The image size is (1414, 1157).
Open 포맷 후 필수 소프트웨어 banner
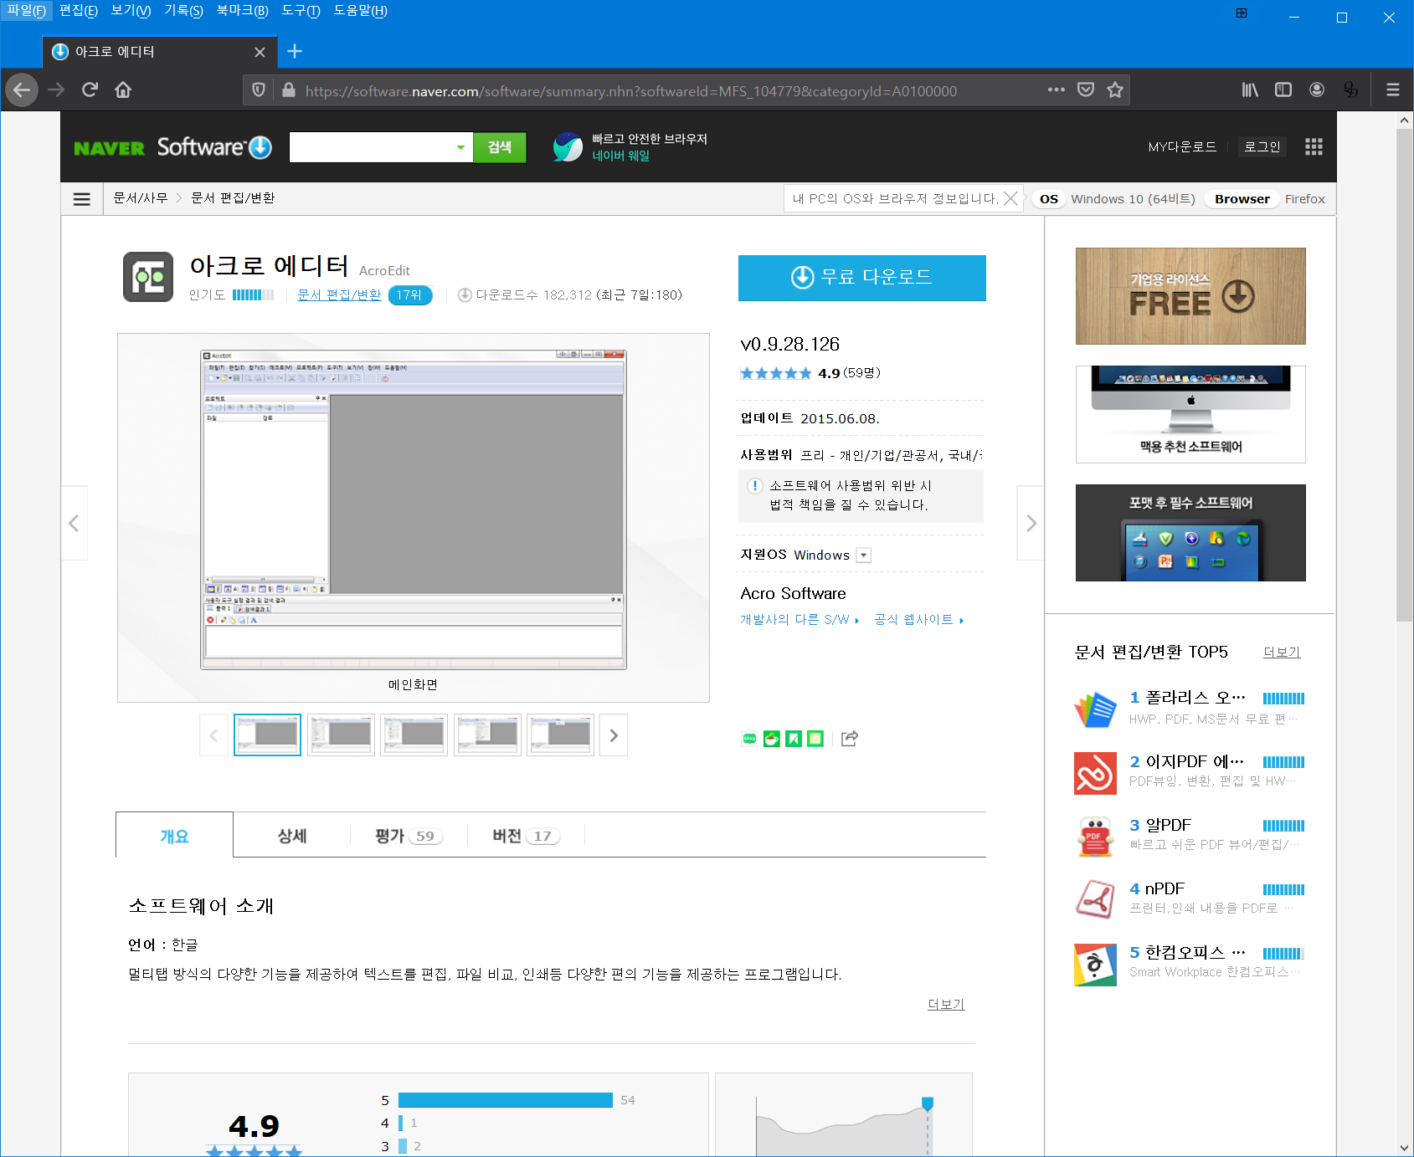click(1190, 533)
